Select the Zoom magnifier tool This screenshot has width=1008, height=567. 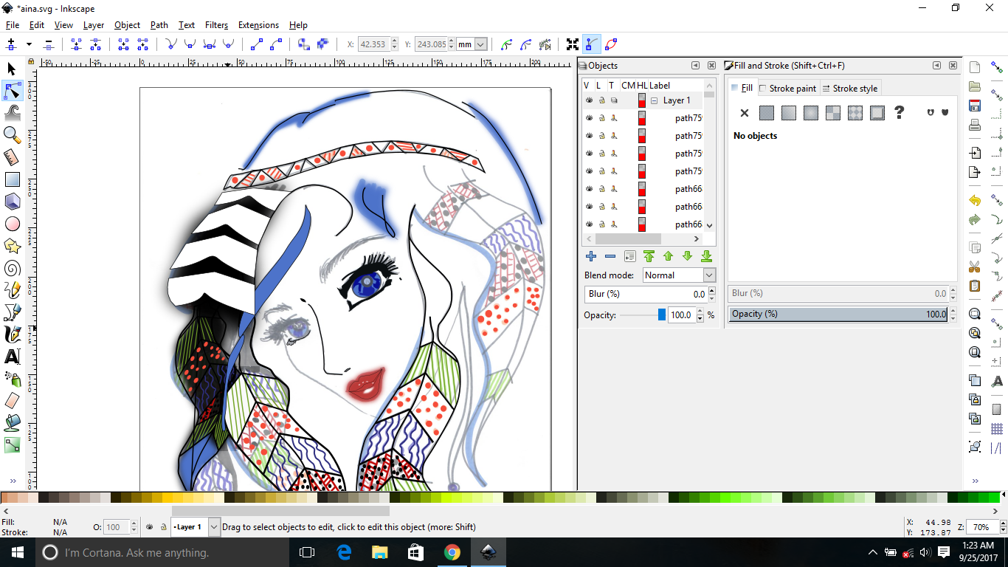[x=12, y=135]
